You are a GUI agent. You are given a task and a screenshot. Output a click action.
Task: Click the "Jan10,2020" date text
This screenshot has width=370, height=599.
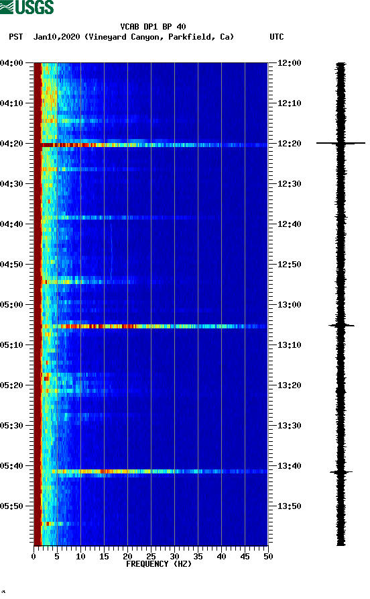[56, 37]
